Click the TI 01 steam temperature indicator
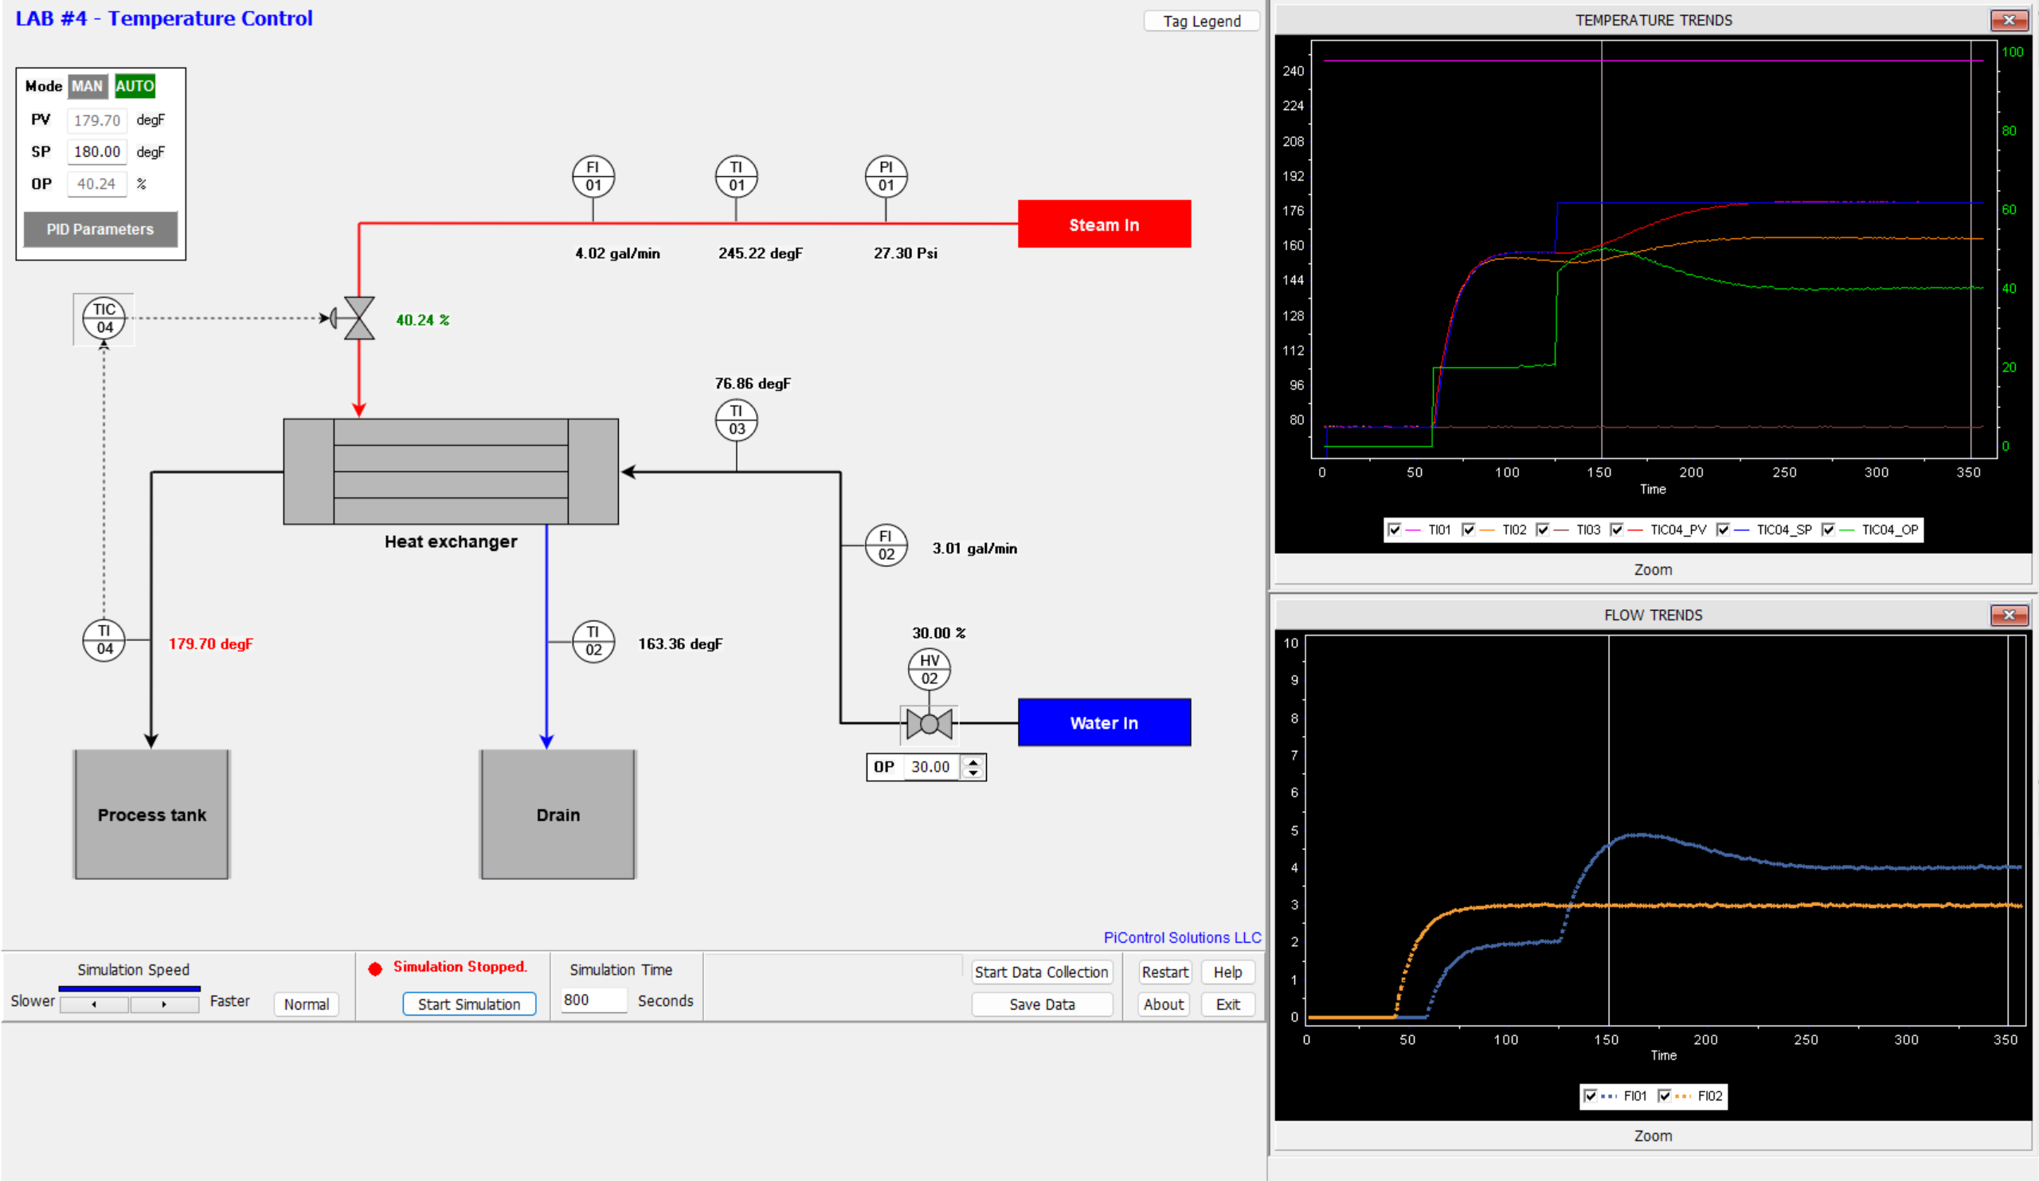 coord(736,176)
